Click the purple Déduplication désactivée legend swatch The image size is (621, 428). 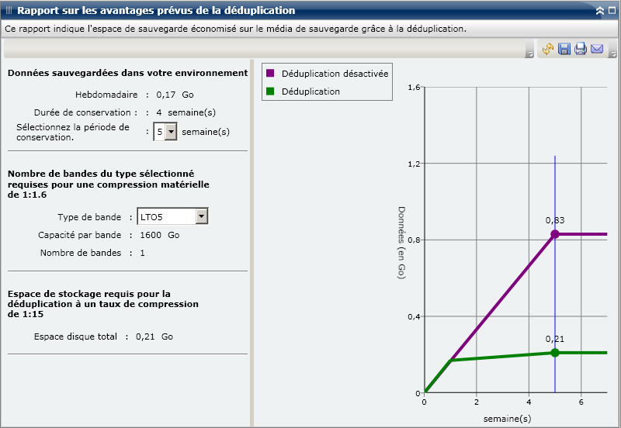coord(271,74)
